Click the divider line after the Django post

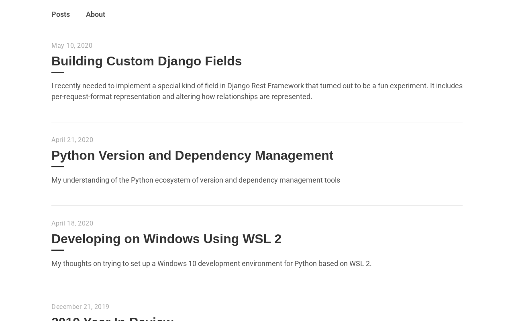(257, 122)
